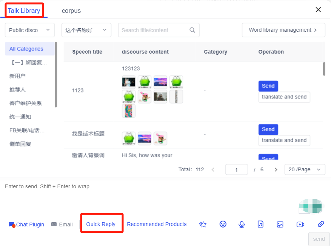
Task: Click the speech table scrollbar
Action: coord(324,69)
